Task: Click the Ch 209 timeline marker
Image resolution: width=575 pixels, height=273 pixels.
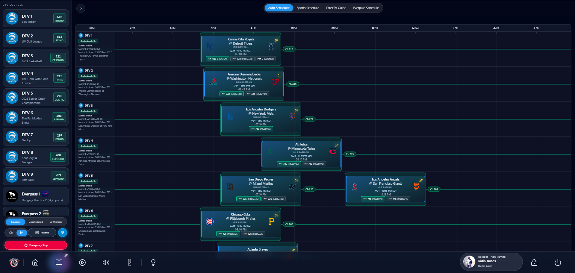Action: point(434,189)
